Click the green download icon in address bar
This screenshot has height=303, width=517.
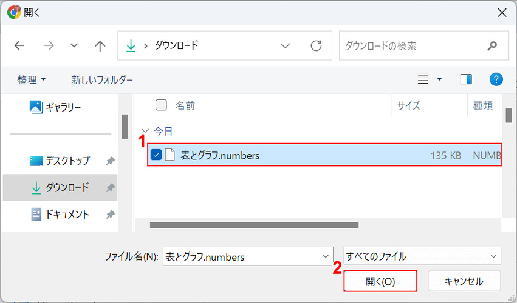(131, 45)
